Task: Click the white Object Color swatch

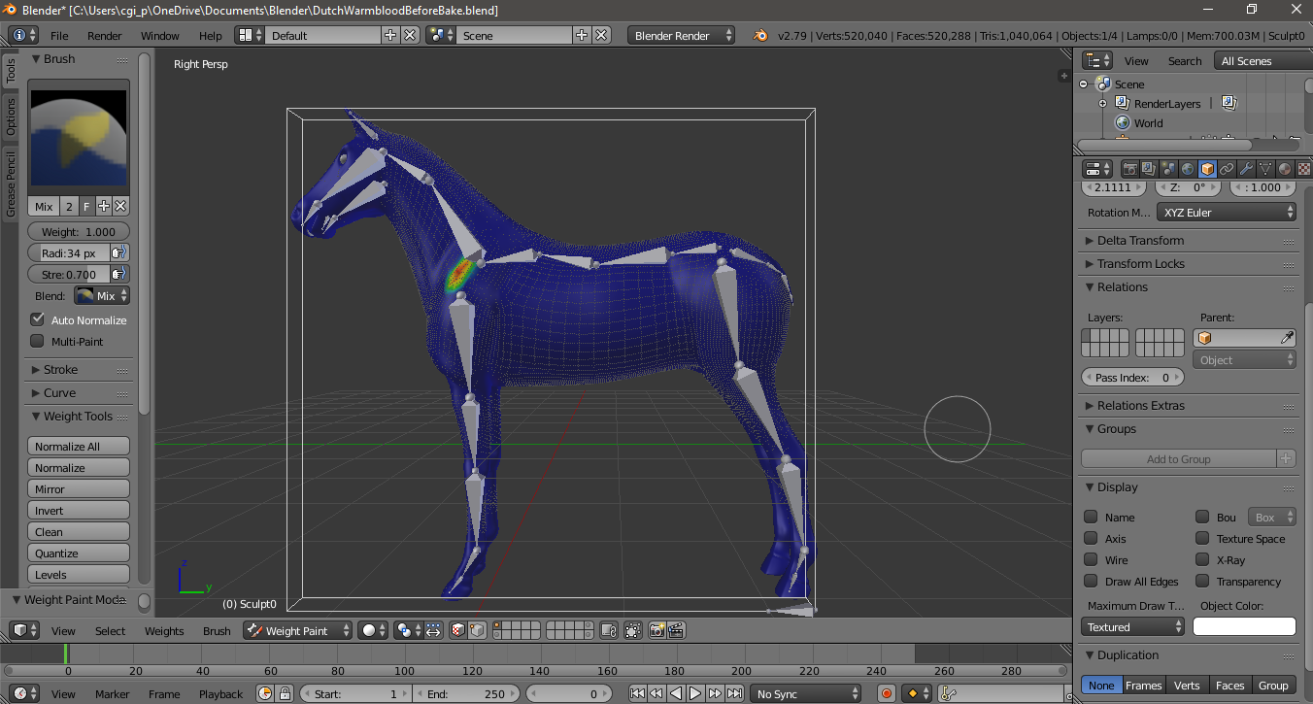Action: (x=1244, y=625)
